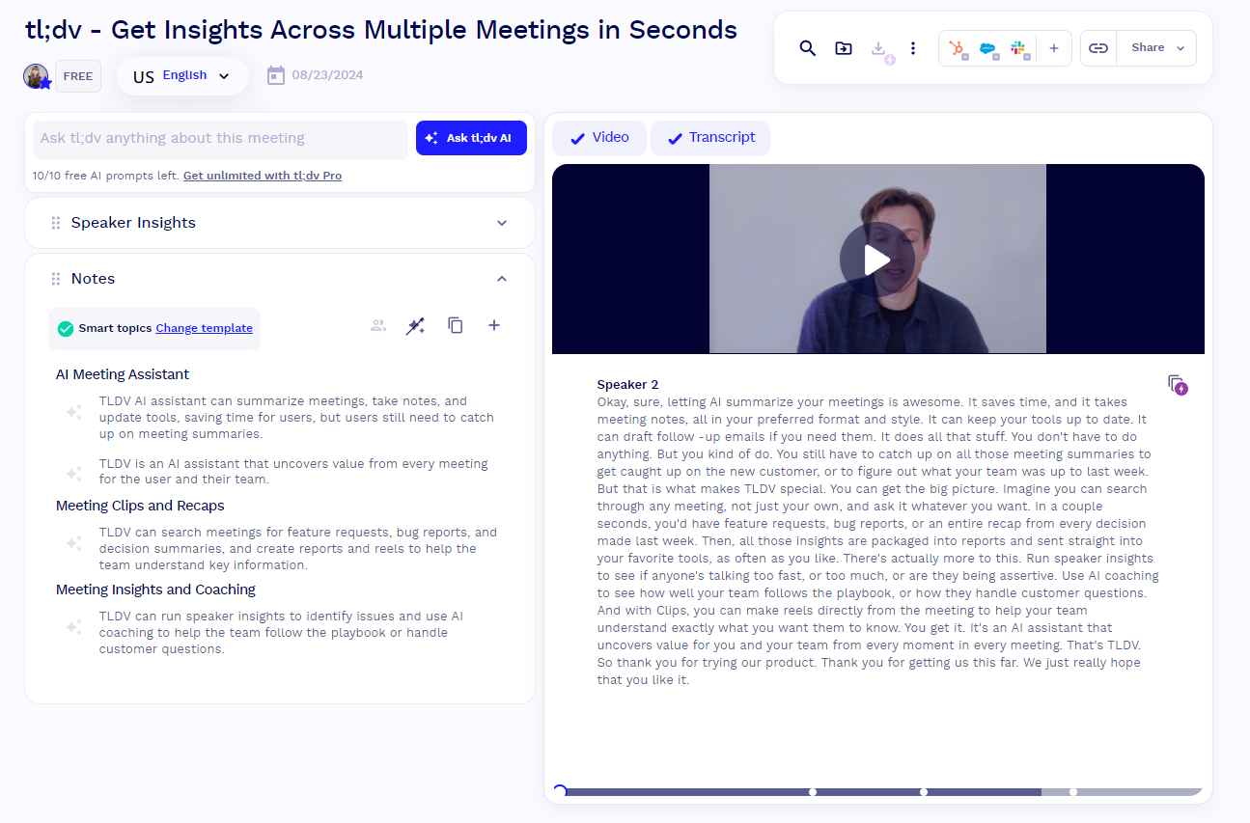Click the Meeting Insights and Coaching heading

(x=155, y=590)
